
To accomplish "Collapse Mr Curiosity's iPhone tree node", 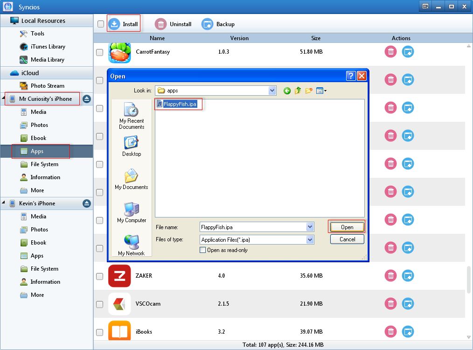I will pos(3,98).
